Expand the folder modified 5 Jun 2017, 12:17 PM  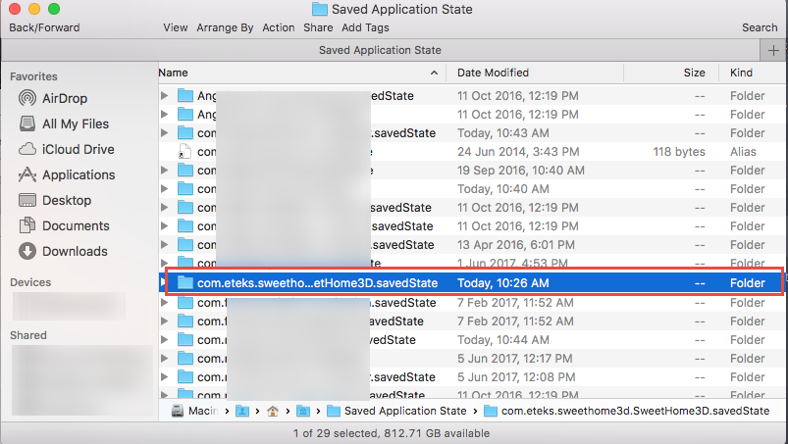(164, 358)
